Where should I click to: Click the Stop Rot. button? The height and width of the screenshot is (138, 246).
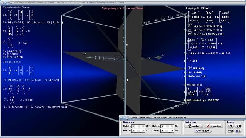click(203, 130)
